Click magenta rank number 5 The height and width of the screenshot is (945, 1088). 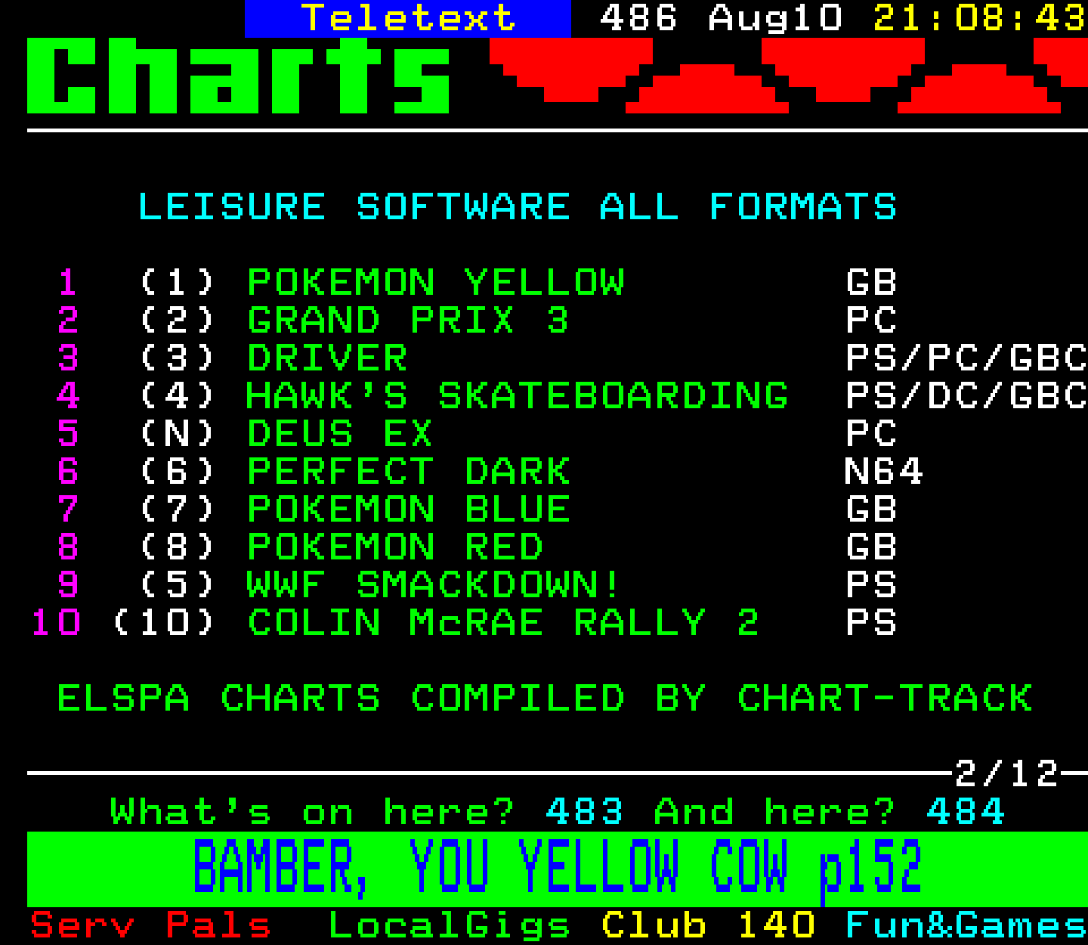[68, 434]
